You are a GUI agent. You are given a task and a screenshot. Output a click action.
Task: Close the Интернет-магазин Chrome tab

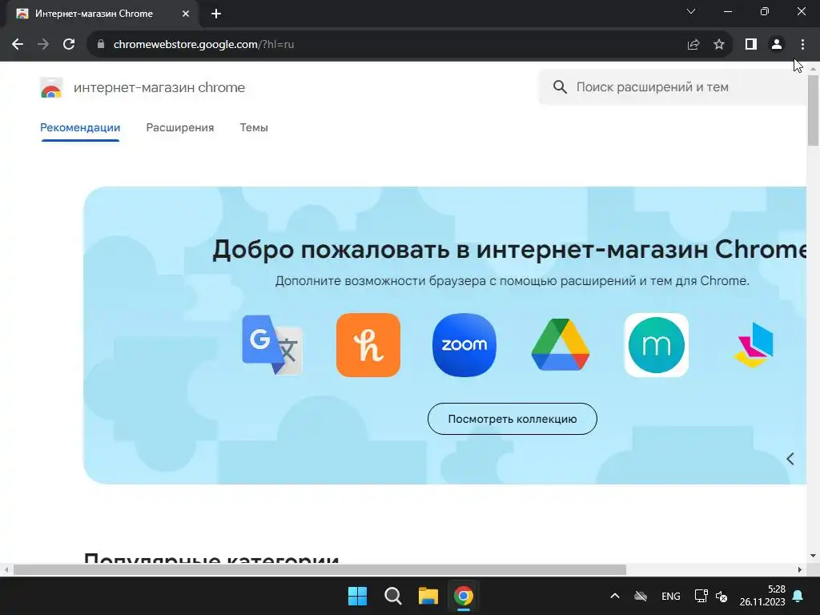tap(186, 14)
